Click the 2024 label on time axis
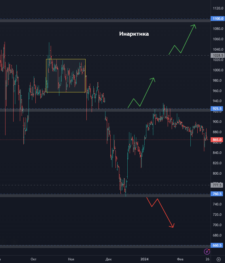The width and height of the screenshot is (225, 263). 144,259
